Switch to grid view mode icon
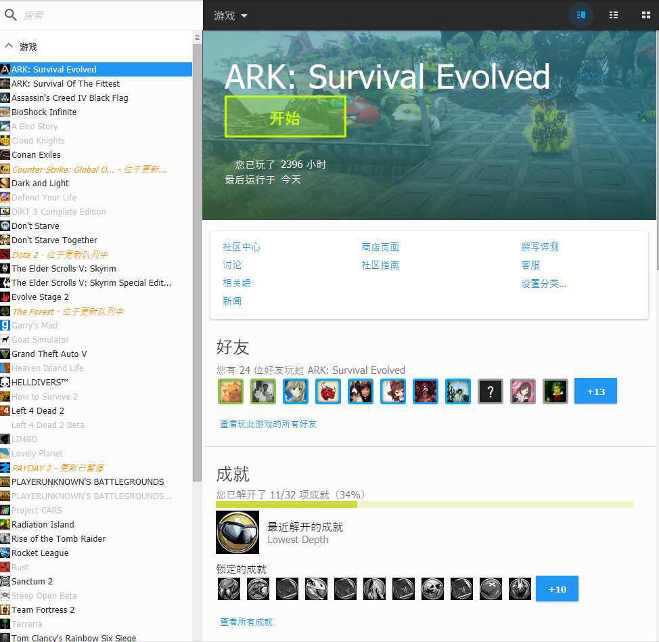 point(646,15)
